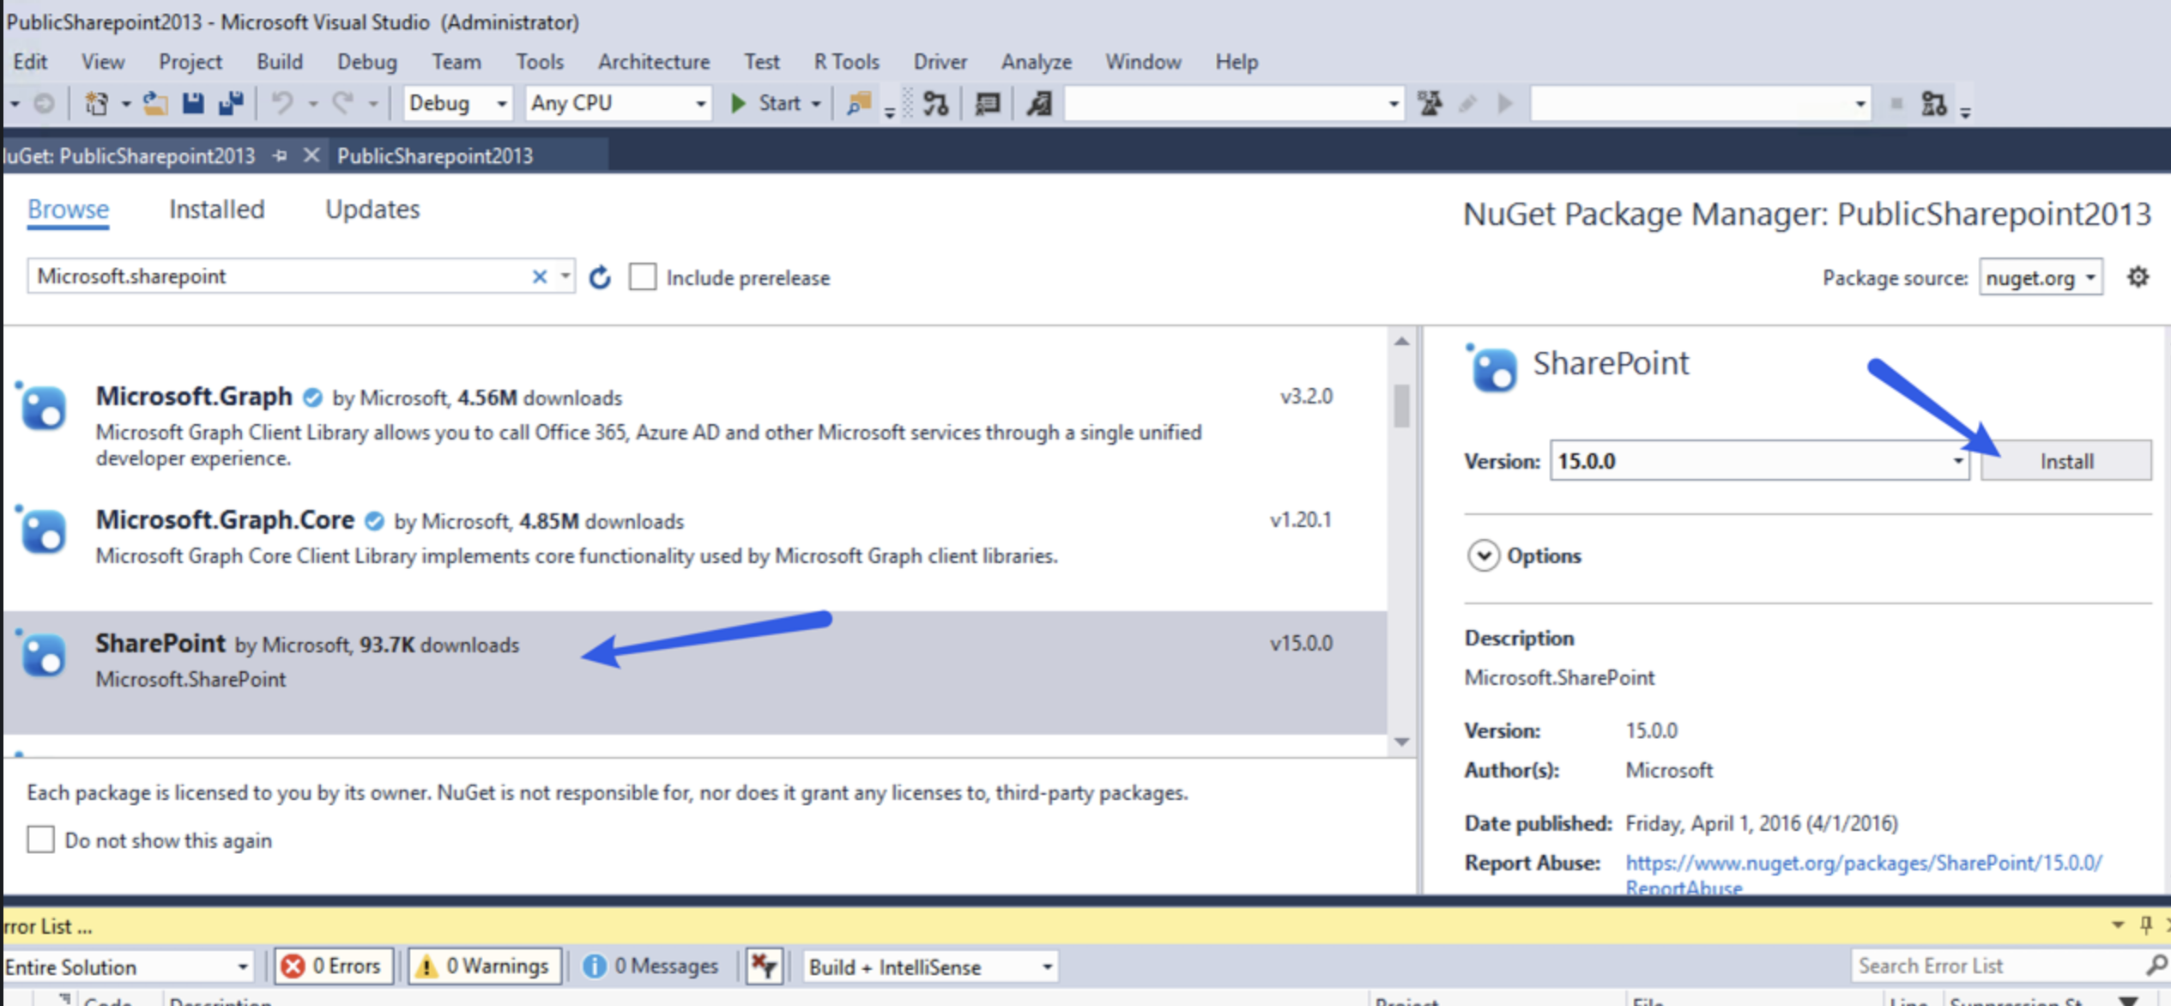Screen dimensions: 2171x1006
Task: Expand the Options section
Action: tap(1483, 555)
